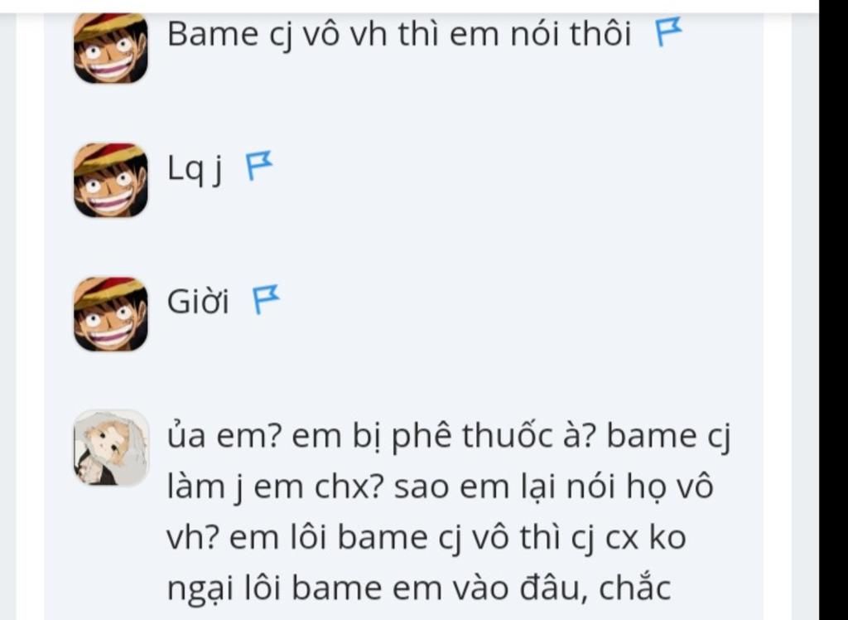Tap the Luffy avatar next to "Lq j"
This screenshot has width=848, height=620.
[x=111, y=181]
